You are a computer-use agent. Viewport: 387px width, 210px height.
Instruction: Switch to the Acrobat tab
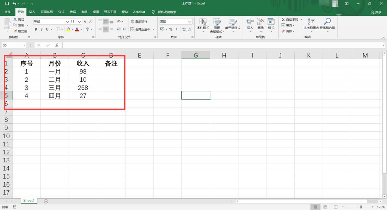click(x=139, y=12)
